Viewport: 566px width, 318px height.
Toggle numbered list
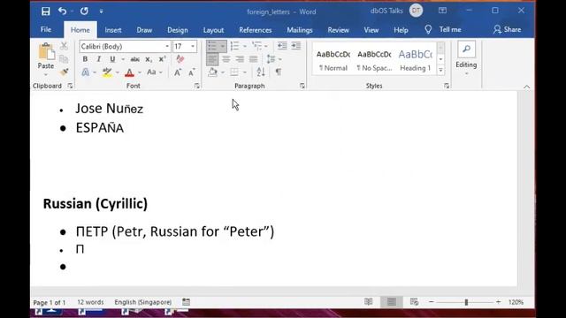point(234,46)
